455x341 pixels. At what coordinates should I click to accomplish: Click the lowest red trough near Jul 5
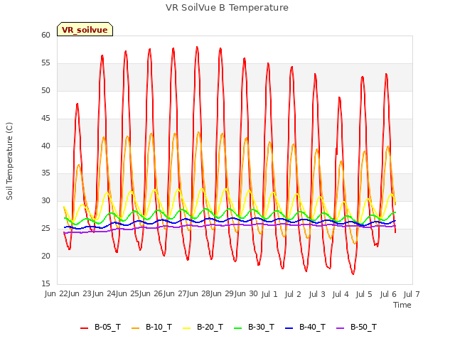click(353, 274)
